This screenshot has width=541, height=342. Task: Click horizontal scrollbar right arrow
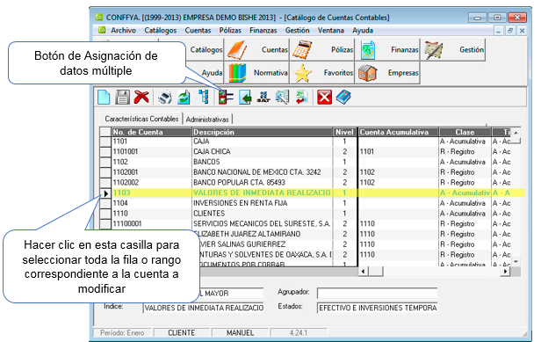pyautogui.click(x=505, y=271)
